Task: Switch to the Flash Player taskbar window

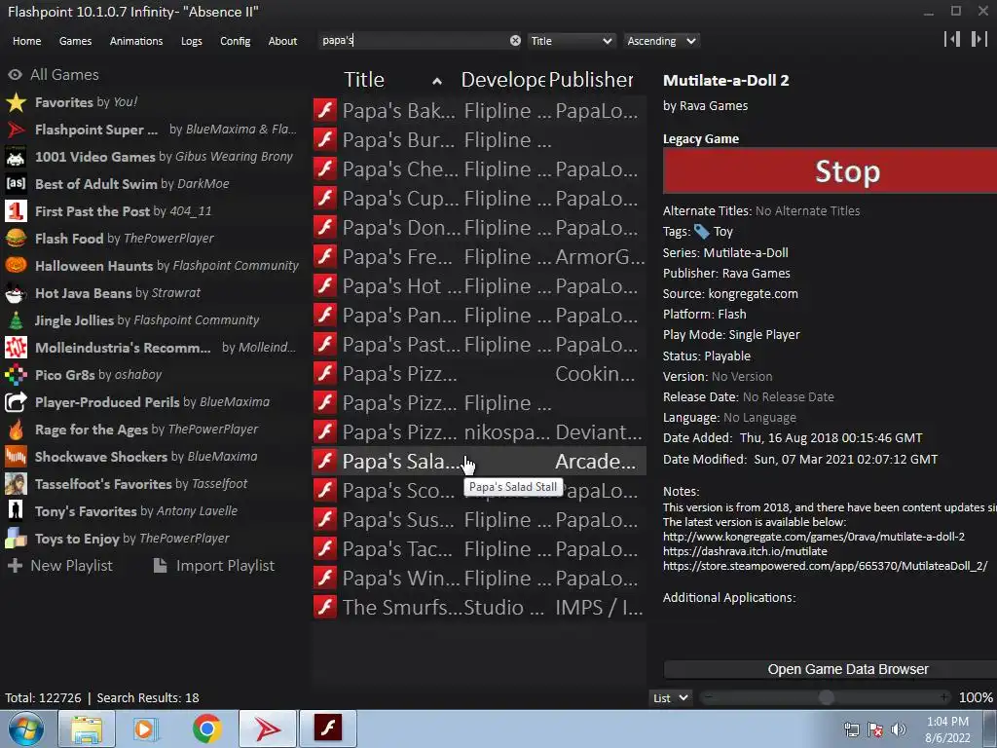Action: tap(328, 729)
